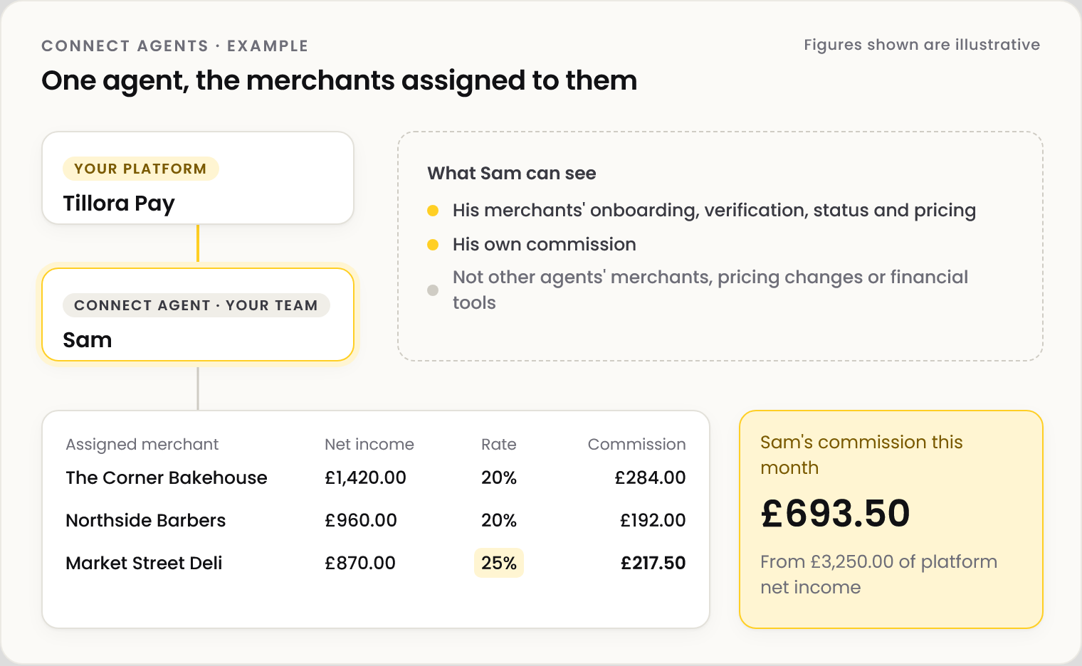Click the 20% rate for Northside Barbers
The height and width of the screenshot is (666, 1082).
[x=499, y=521]
